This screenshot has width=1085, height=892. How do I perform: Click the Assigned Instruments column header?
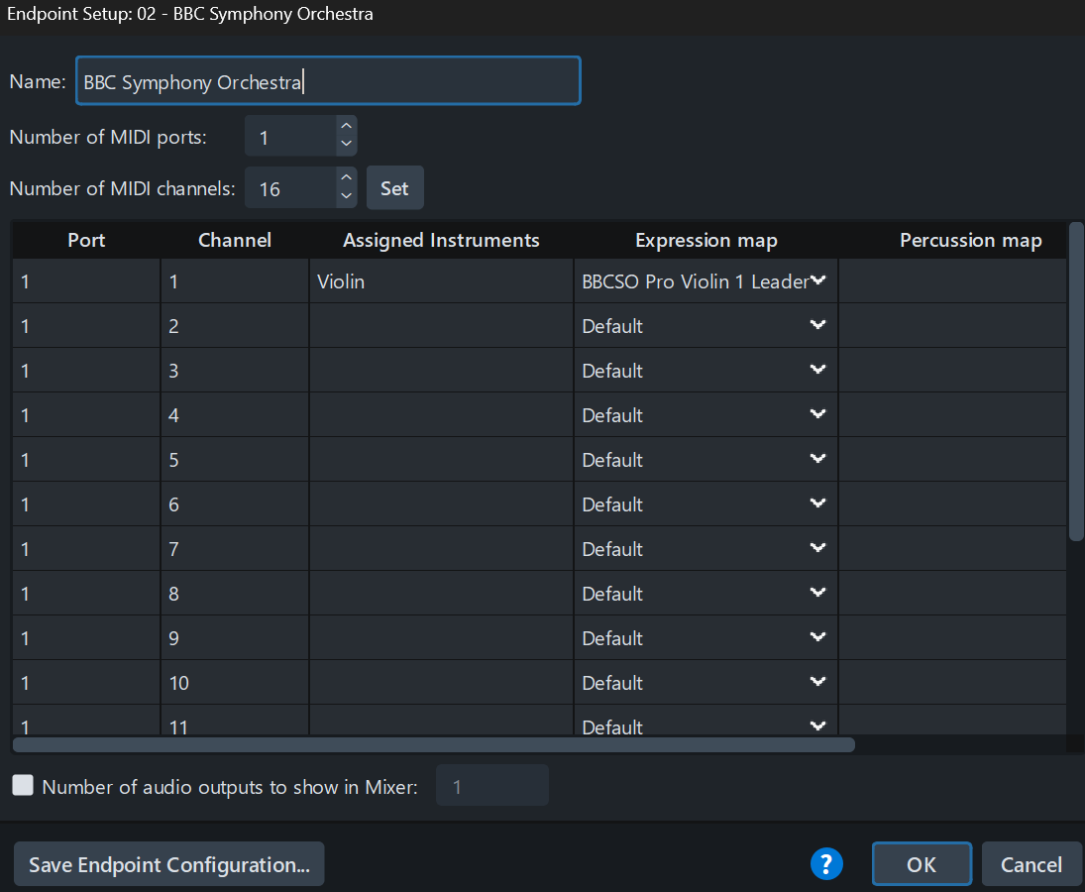click(x=442, y=240)
